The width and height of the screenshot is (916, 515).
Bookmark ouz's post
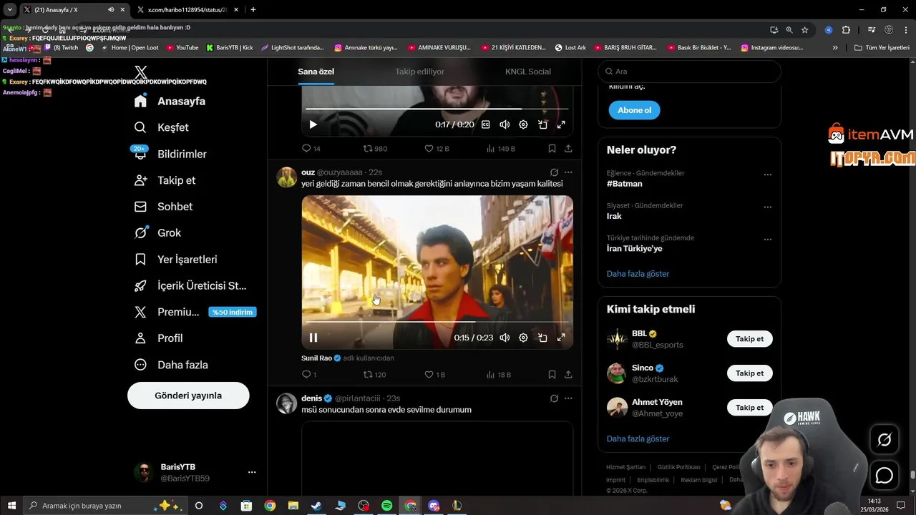tap(552, 375)
